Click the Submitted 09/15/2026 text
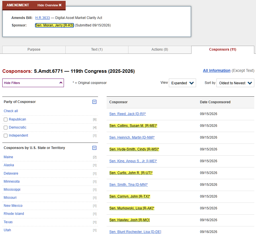 coord(93,25)
